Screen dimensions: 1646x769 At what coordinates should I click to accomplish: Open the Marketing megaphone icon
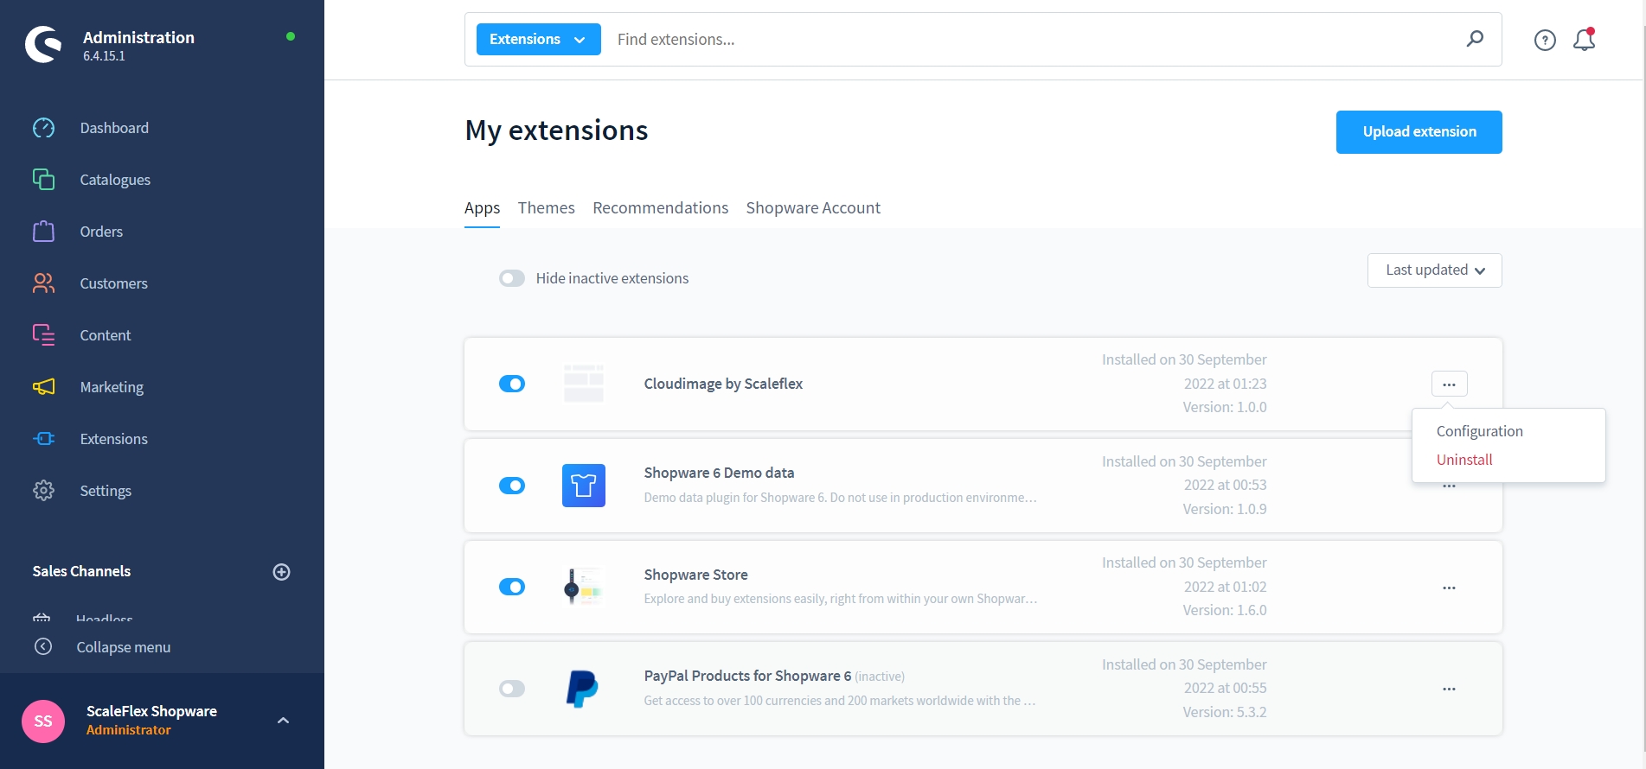pos(43,387)
